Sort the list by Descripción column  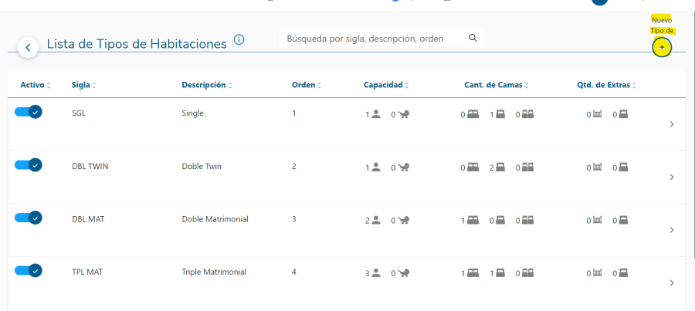click(x=206, y=85)
